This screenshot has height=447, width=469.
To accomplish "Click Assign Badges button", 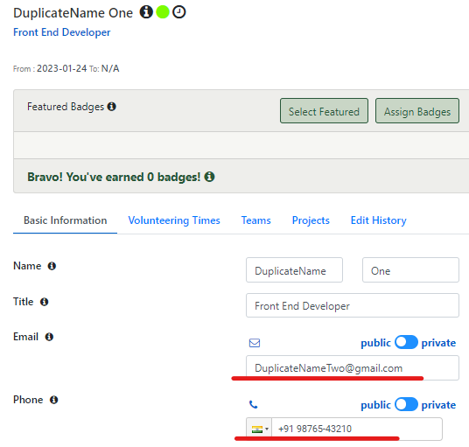I will (417, 110).
